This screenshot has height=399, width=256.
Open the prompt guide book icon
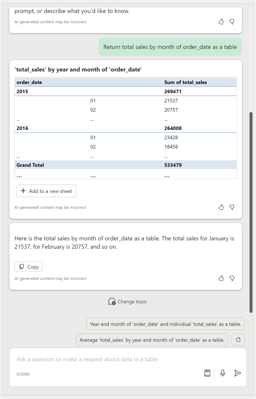207,373
